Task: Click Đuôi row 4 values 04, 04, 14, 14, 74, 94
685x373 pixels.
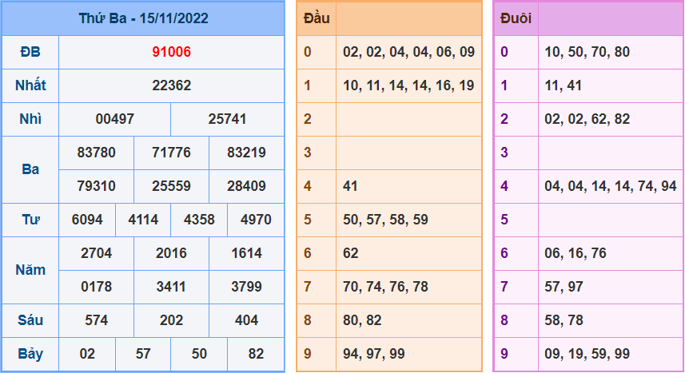Action: coord(611,186)
